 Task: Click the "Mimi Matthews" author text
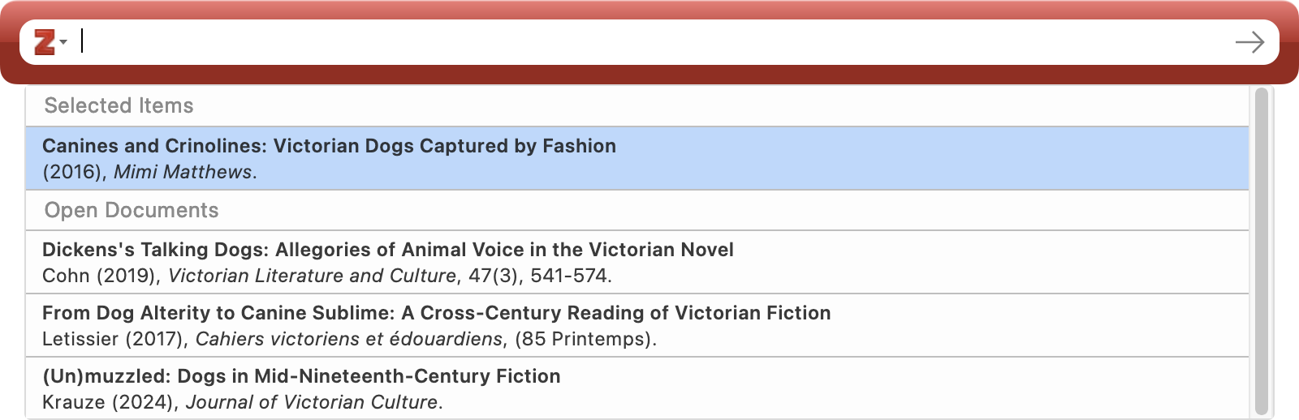tap(183, 172)
